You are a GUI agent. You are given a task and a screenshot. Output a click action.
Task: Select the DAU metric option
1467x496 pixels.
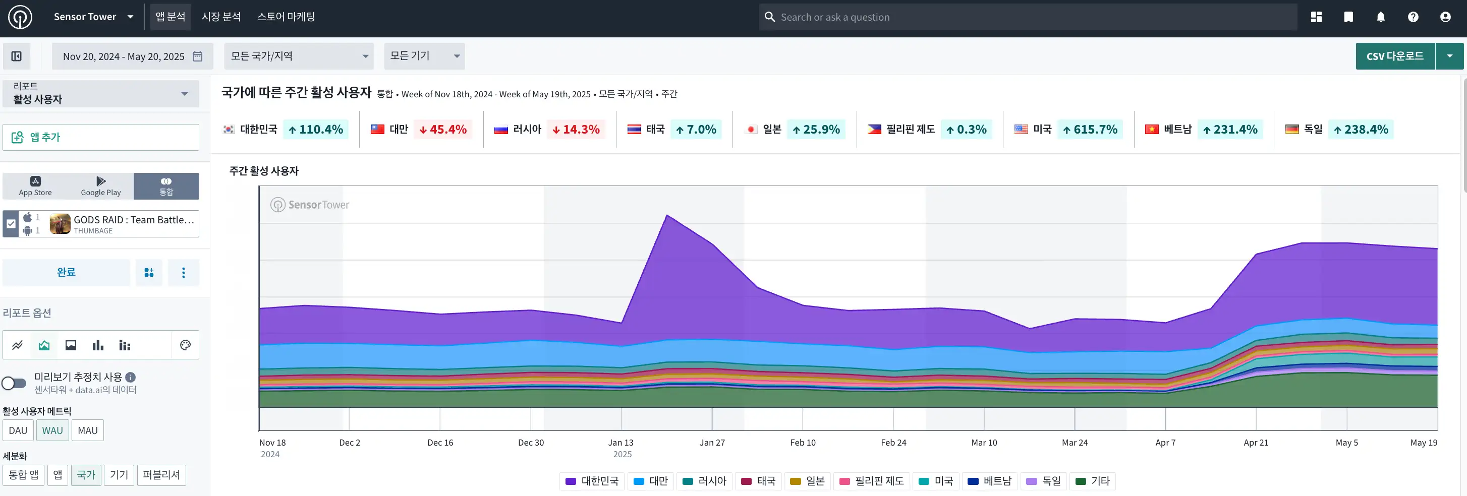(18, 430)
